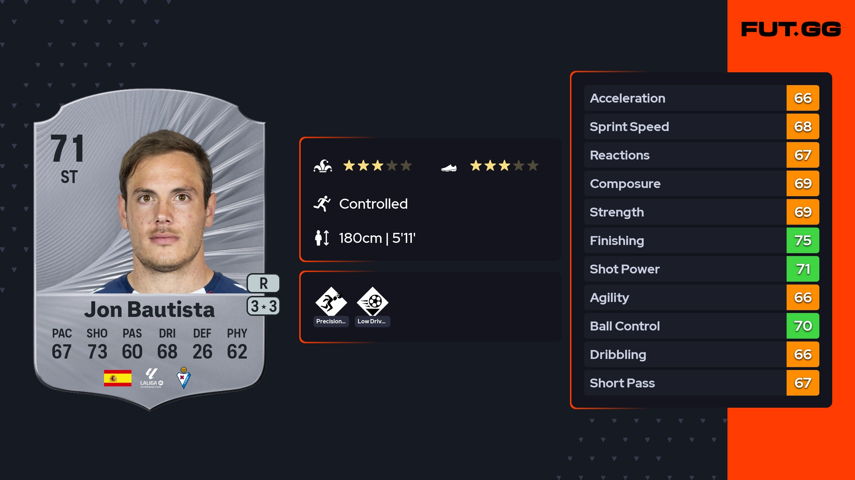Select the Short Pass stat row
Image resolution: width=855 pixels, height=480 pixels.
pos(685,383)
